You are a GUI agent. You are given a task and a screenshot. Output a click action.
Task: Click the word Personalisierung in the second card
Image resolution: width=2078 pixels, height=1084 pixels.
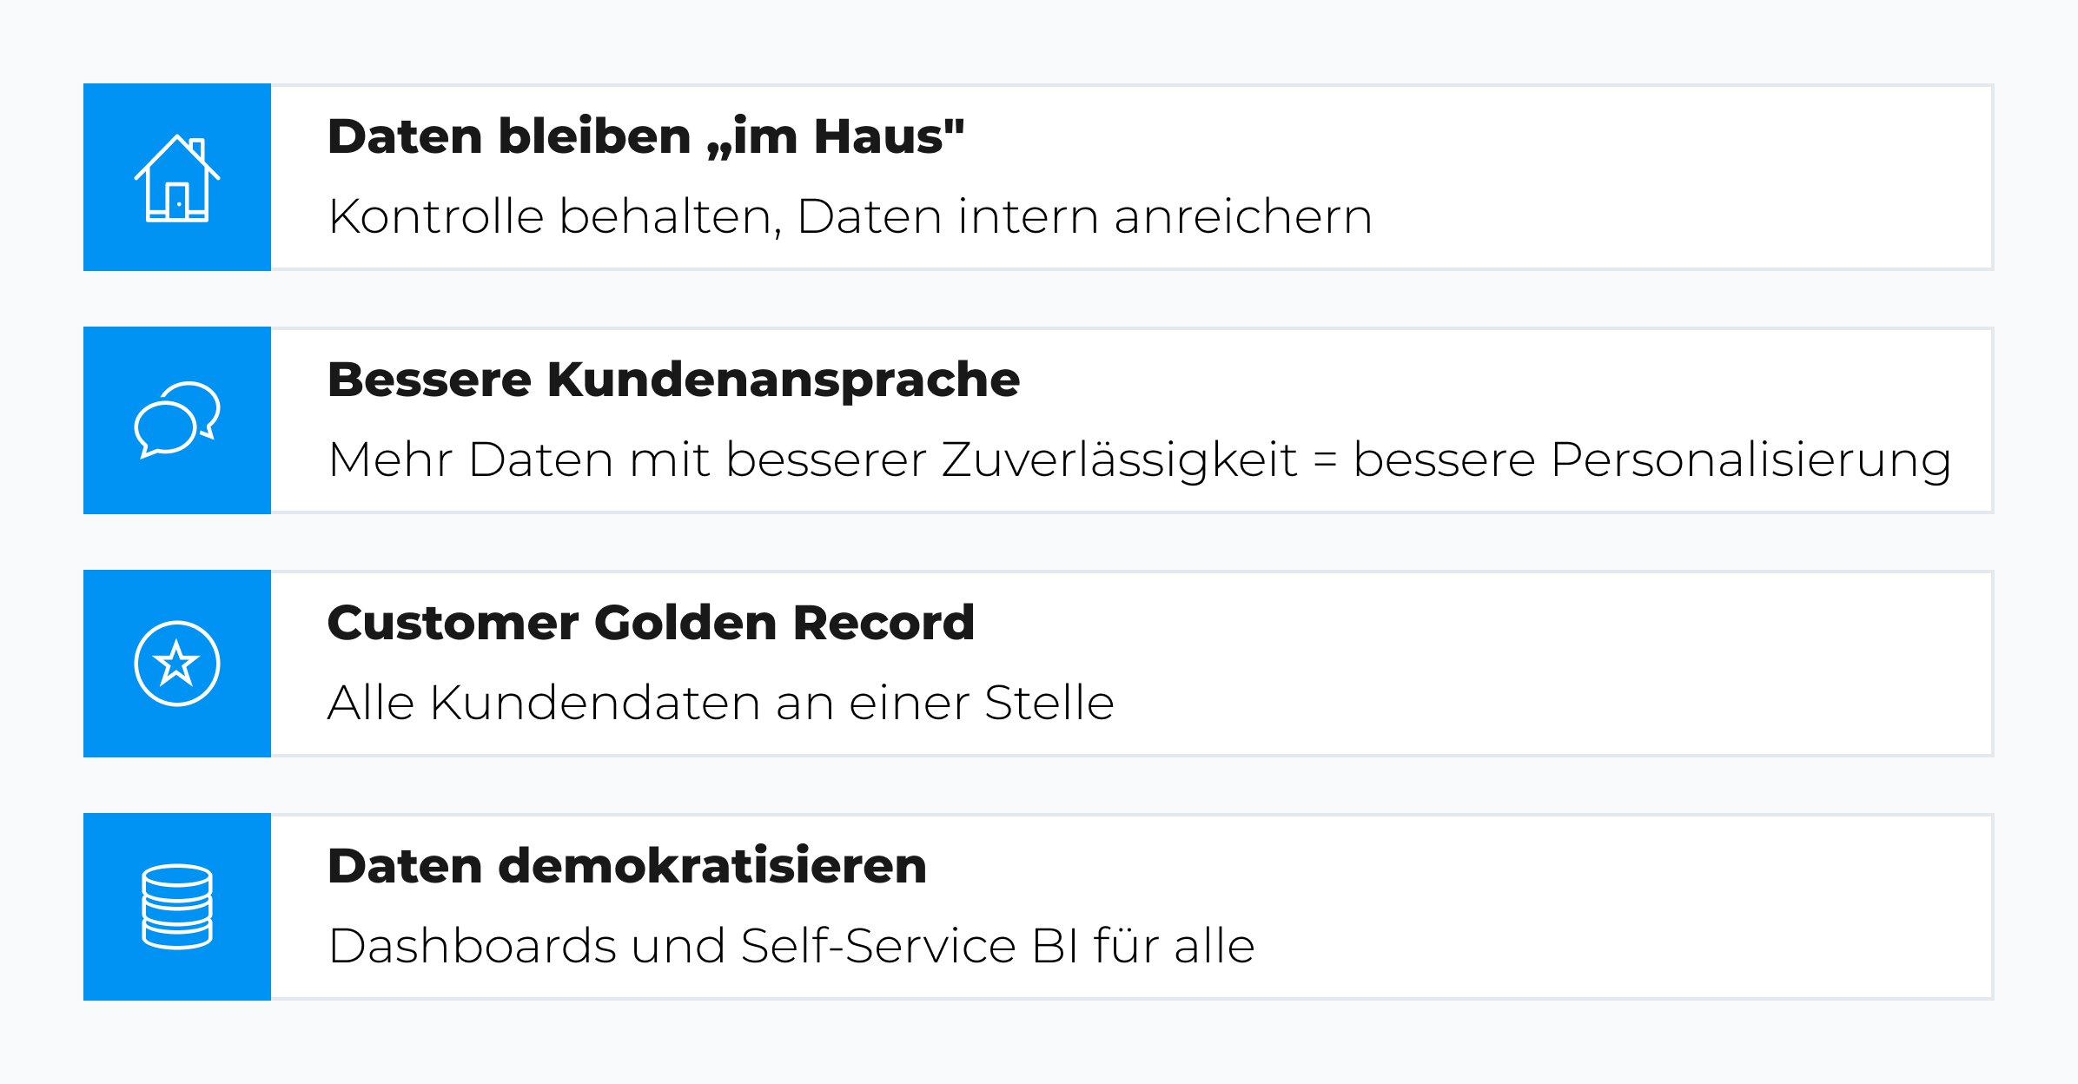coord(1750,459)
